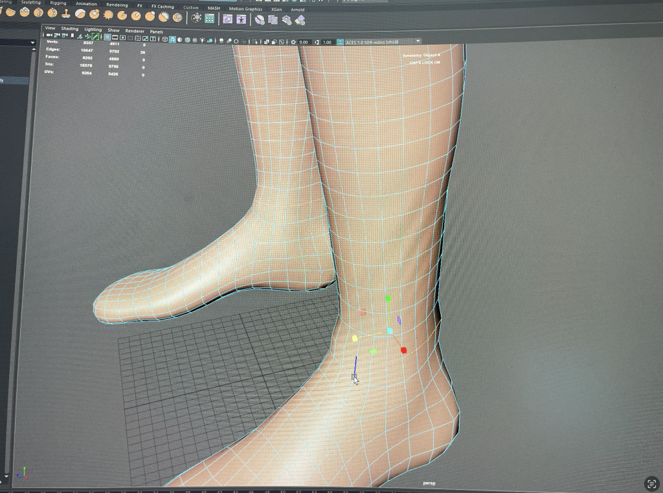Click the gamma value field 1.00
The width and height of the screenshot is (663, 493).
327,42
